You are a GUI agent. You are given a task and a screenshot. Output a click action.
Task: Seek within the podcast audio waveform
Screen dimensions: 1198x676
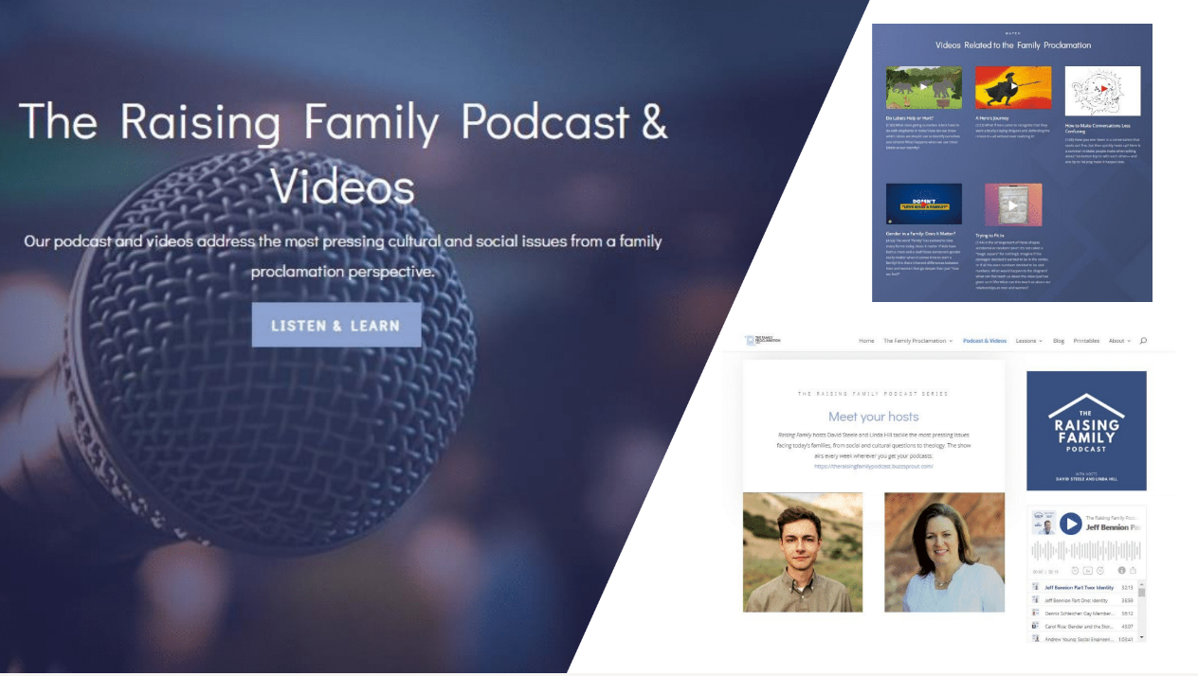coord(1085,550)
